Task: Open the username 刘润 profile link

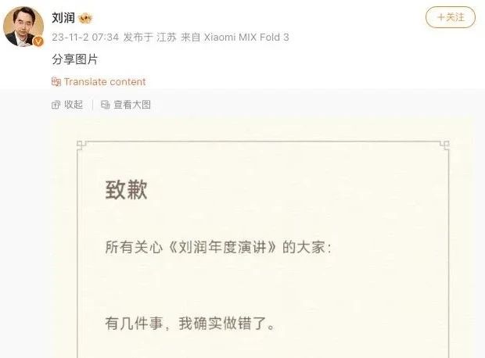Action: click(63, 18)
